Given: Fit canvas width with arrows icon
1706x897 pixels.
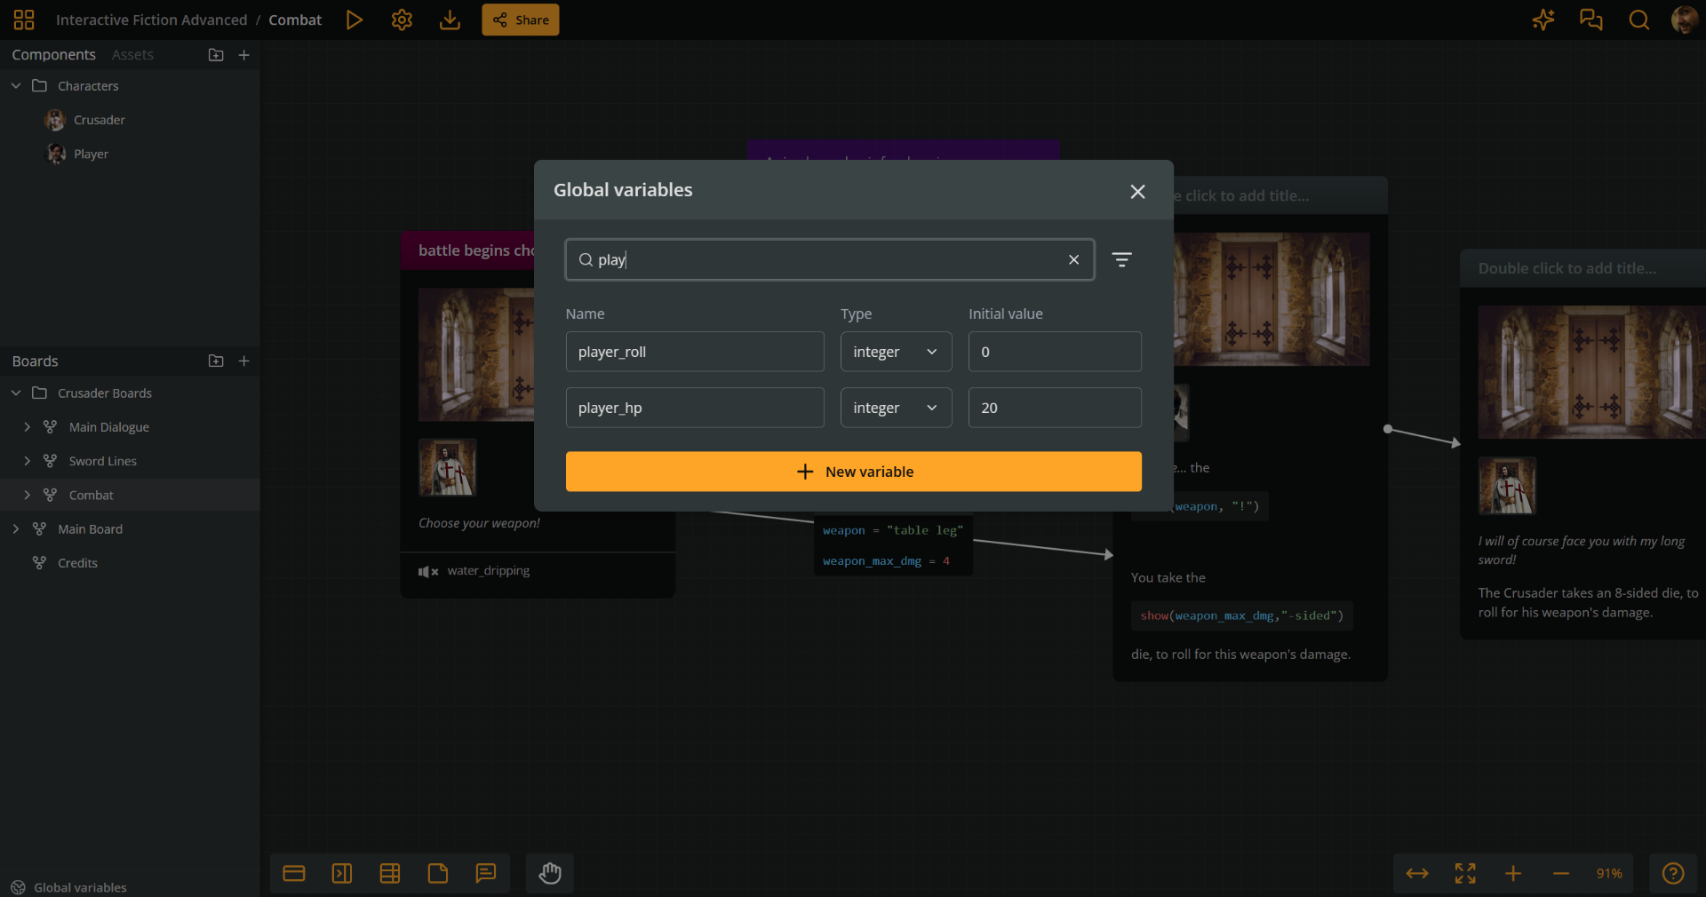Looking at the screenshot, I should pyautogui.click(x=1417, y=873).
